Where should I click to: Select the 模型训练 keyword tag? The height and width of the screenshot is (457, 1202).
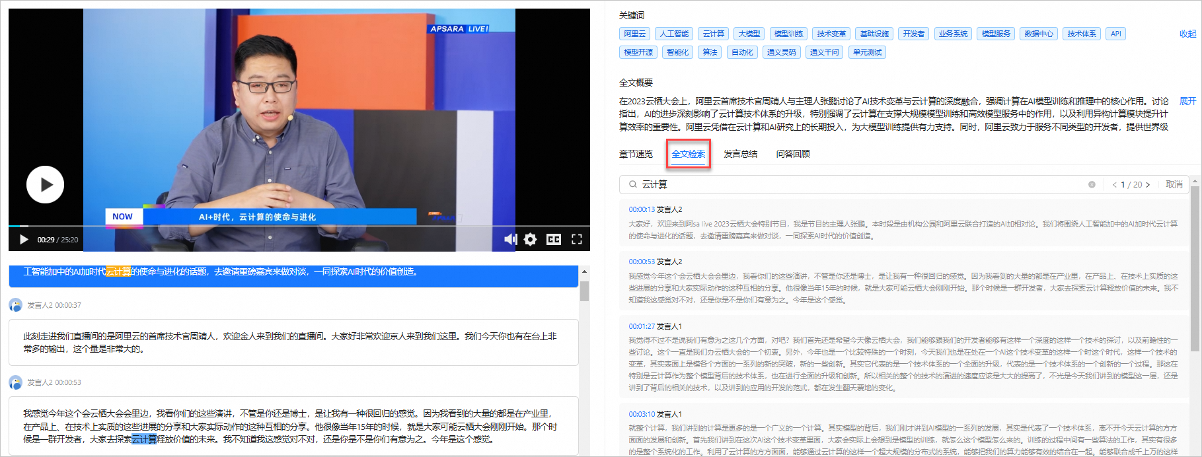pos(788,34)
